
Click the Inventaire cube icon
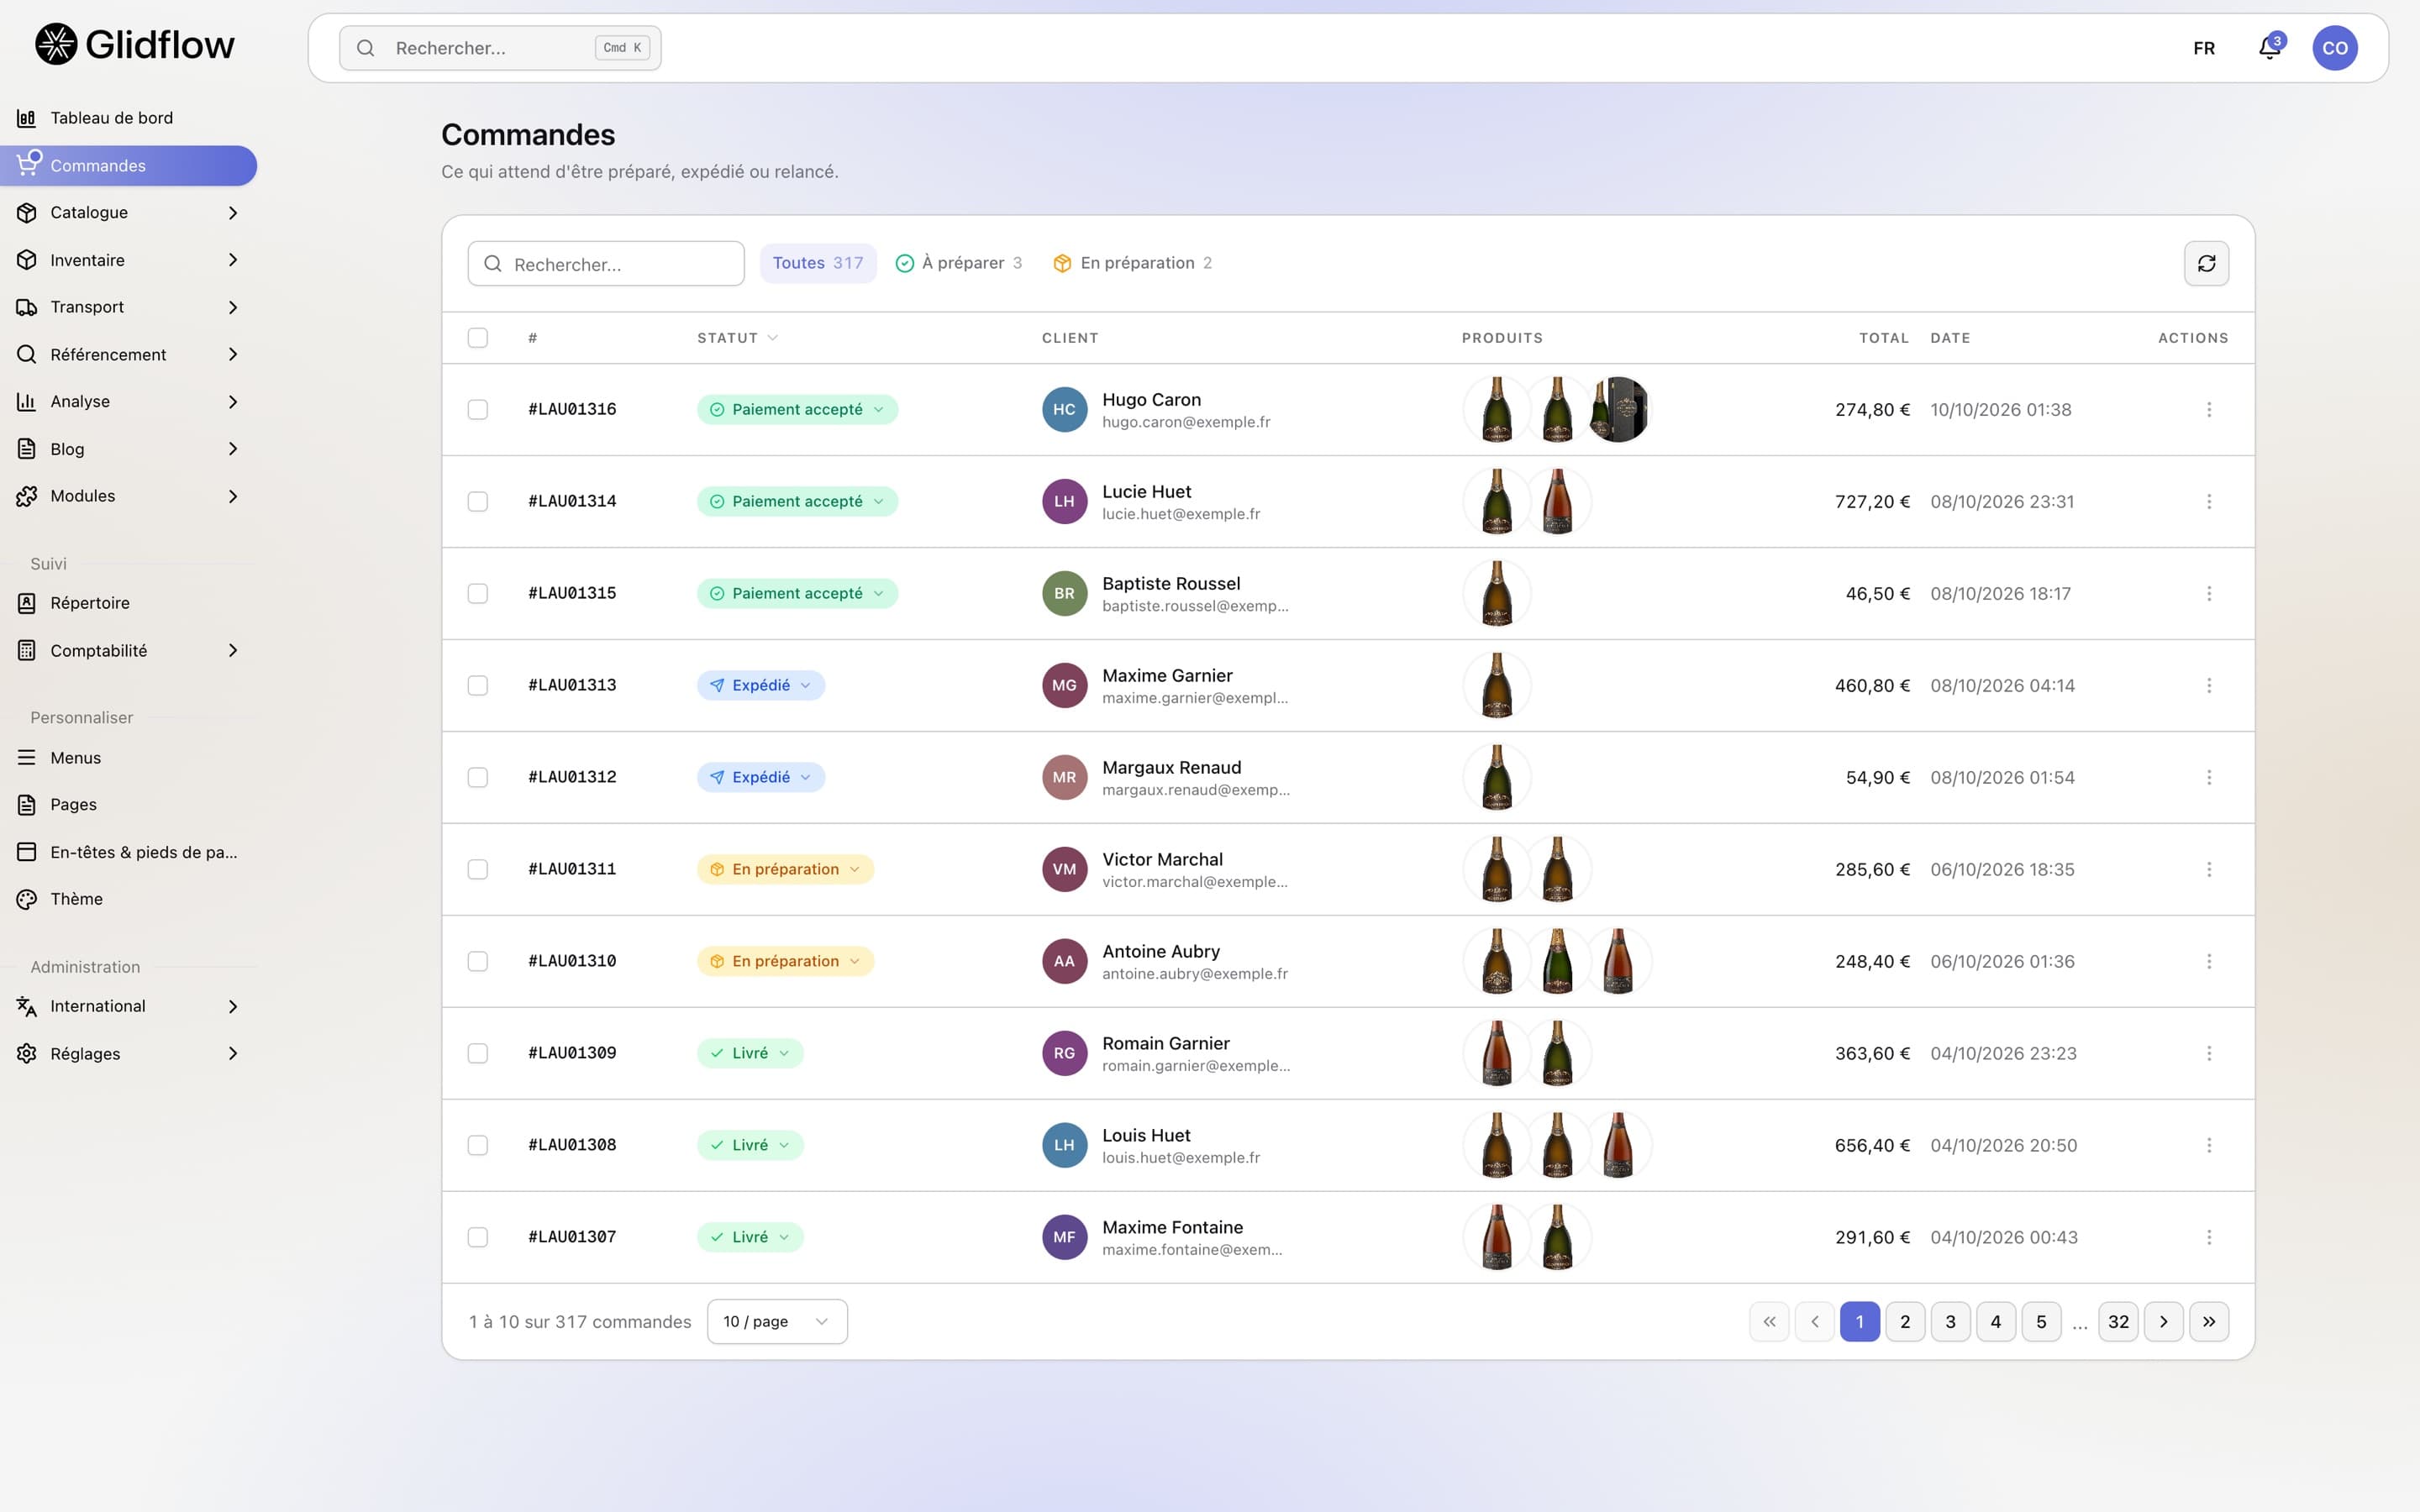pos(27,260)
